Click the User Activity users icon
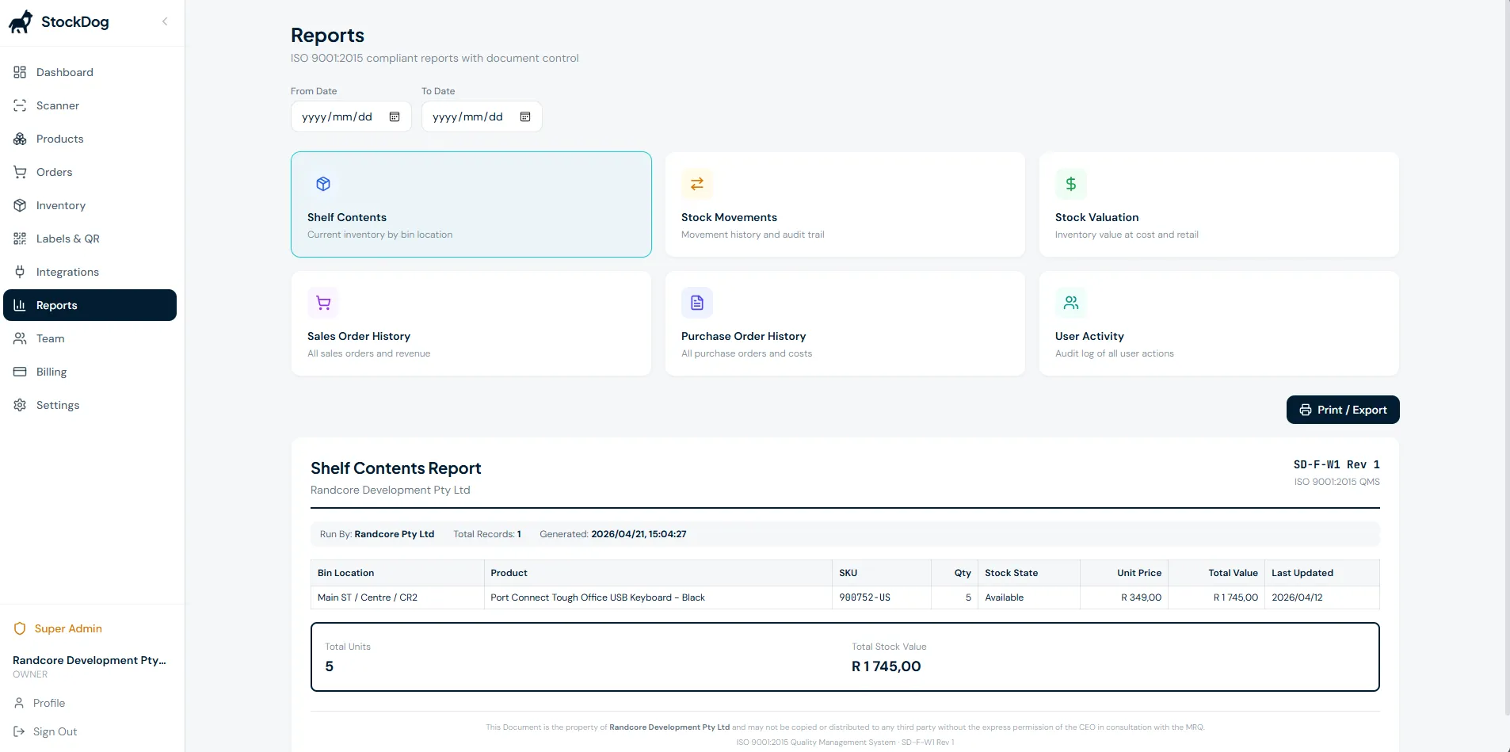 [1071, 303]
